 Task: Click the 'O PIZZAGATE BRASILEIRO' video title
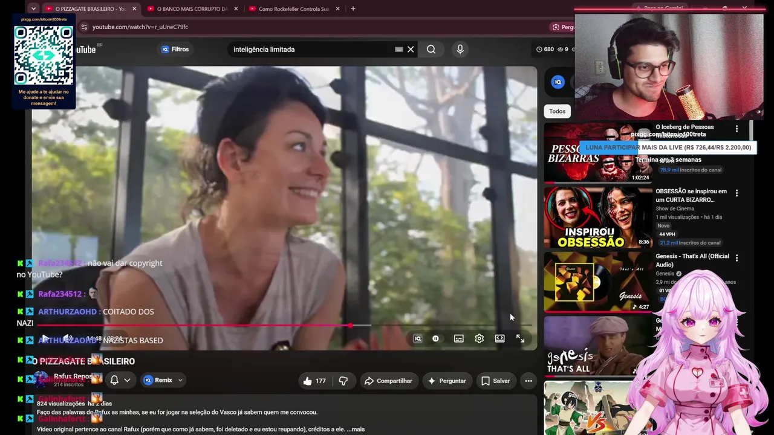[x=83, y=361]
